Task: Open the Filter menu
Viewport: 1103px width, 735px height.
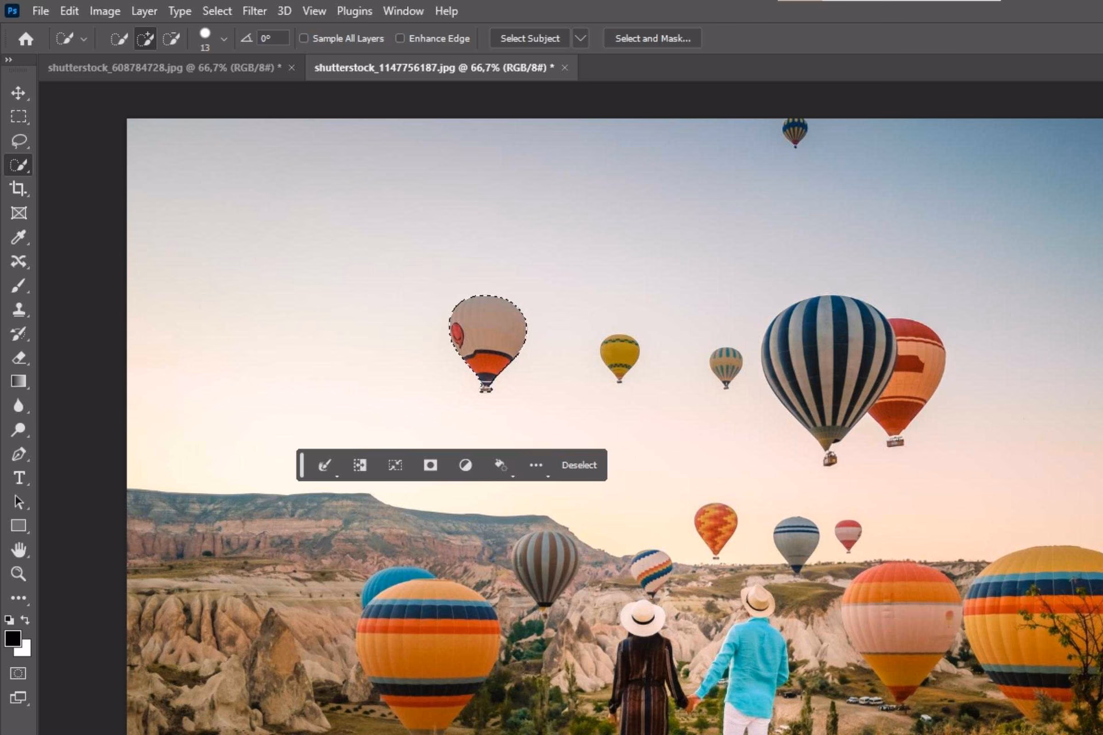Action: tap(254, 11)
